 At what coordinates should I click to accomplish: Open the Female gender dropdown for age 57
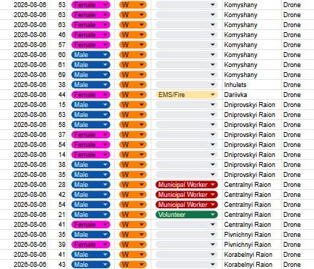point(91,45)
